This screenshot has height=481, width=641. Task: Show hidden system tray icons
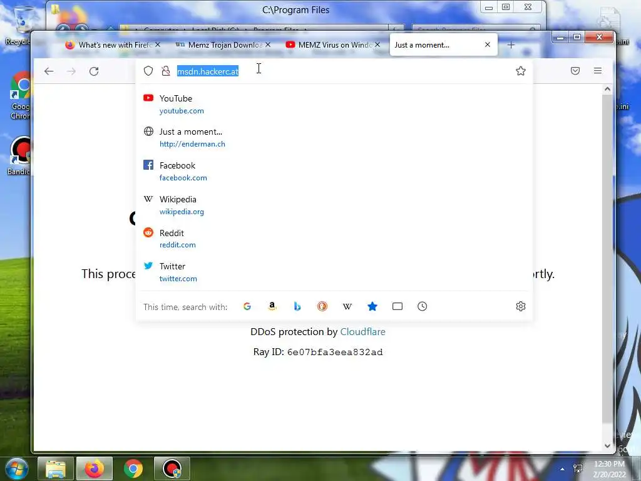(x=563, y=469)
